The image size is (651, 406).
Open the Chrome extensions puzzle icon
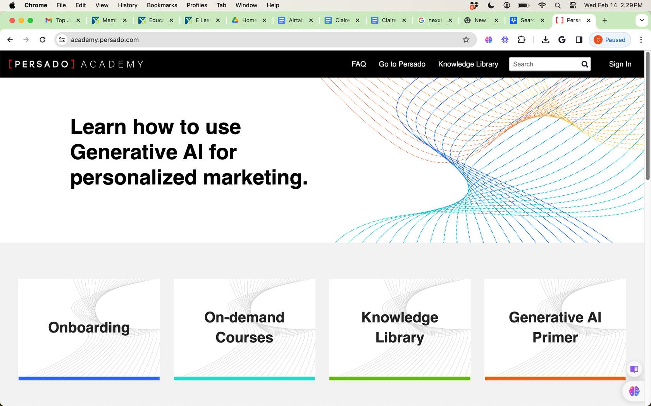pos(522,40)
